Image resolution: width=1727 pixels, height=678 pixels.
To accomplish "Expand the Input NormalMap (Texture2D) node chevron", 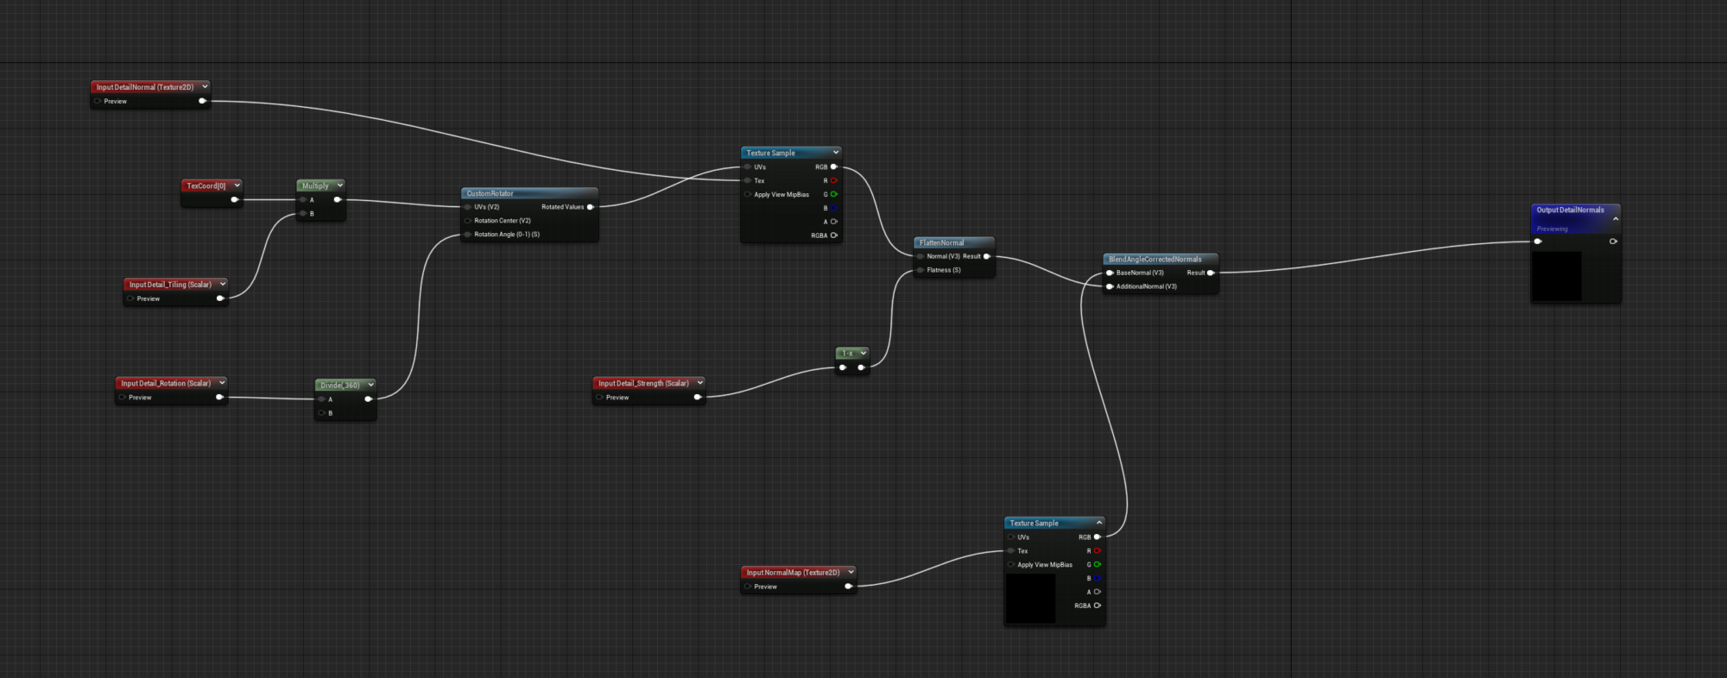I will (x=851, y=571).
